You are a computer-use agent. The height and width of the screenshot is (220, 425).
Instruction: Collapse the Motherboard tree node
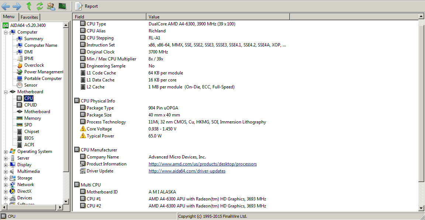coord(6,92)
